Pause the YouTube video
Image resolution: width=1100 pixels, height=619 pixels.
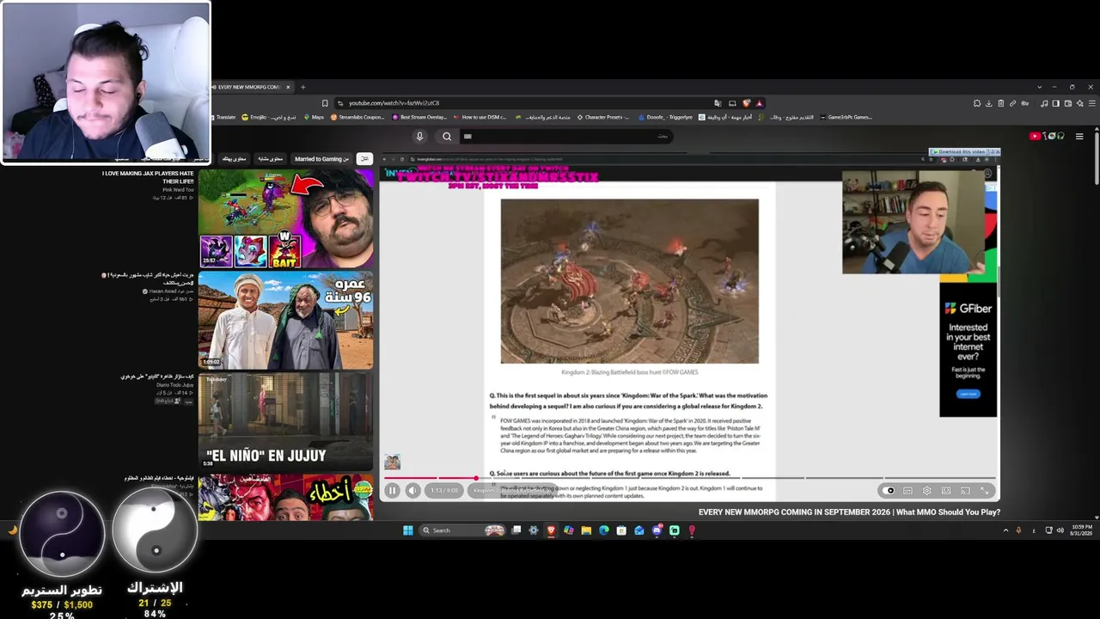[x=392, y=491]
